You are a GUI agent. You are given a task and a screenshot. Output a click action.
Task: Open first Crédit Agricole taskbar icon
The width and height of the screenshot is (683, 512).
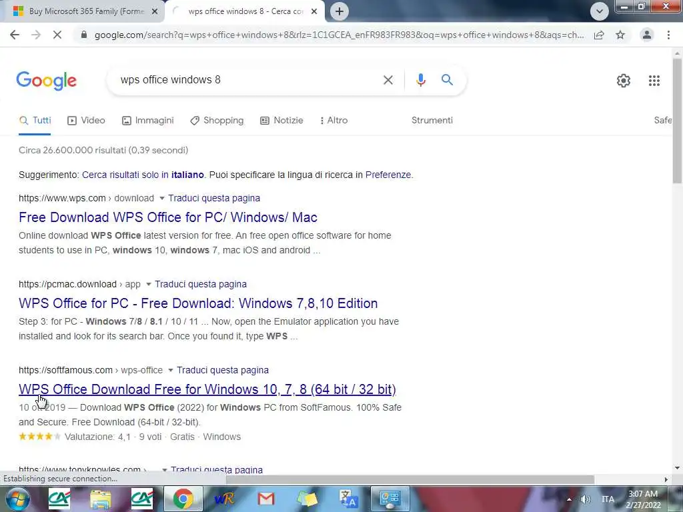tap(59, 499)
